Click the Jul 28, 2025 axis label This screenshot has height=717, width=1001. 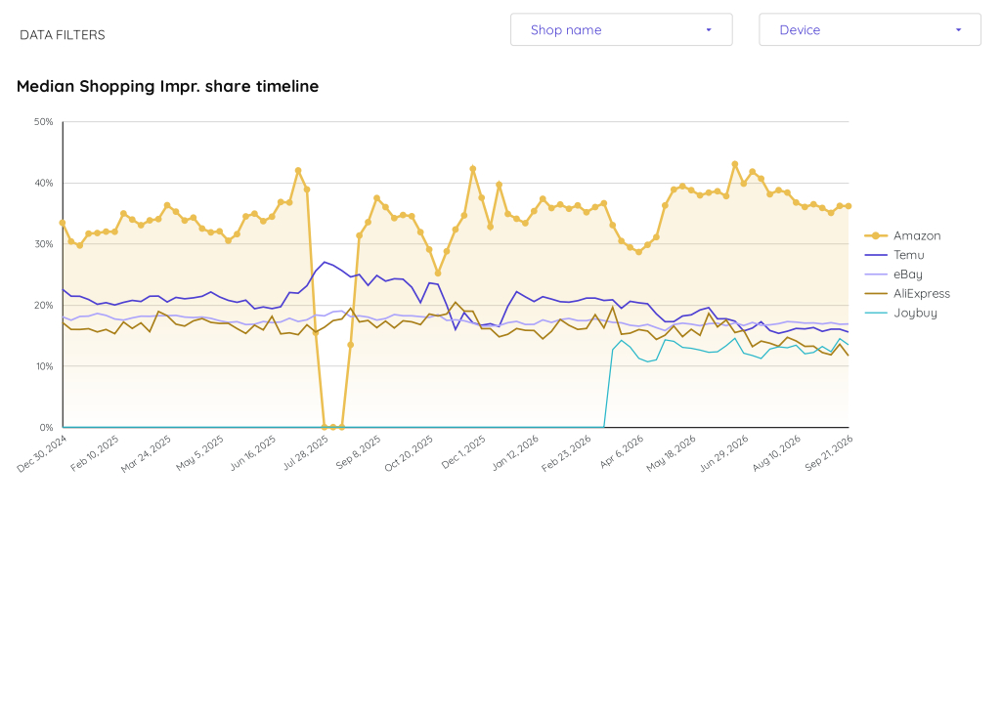point(305,453)
